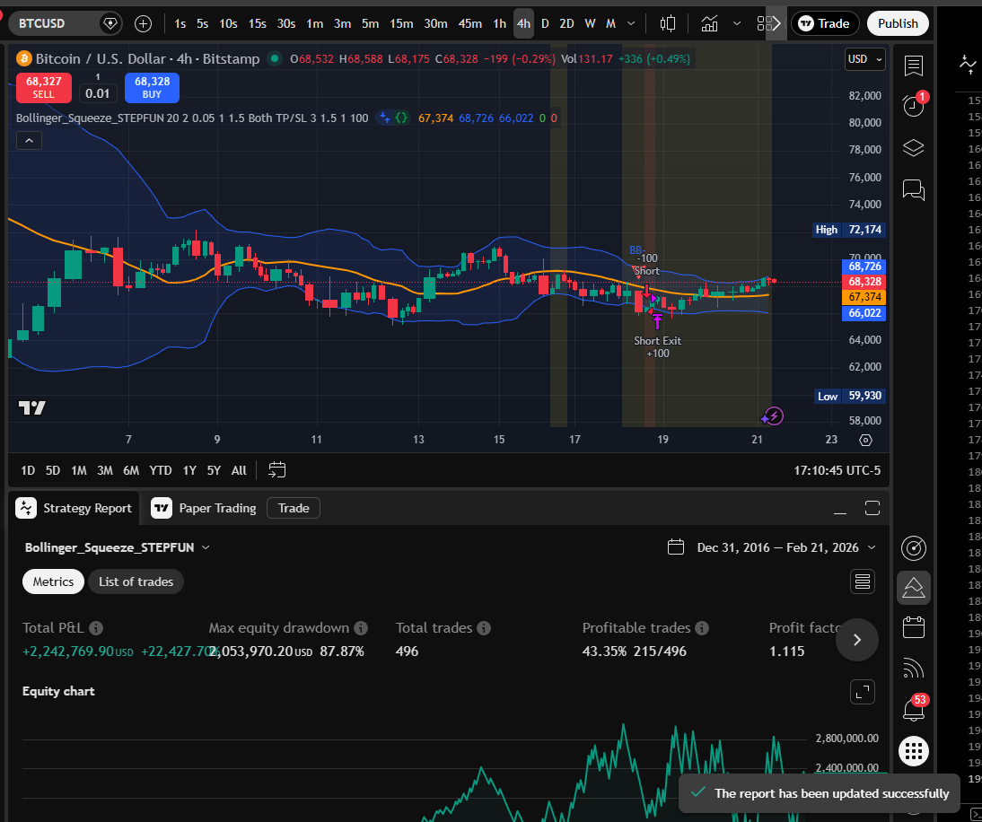
Task: Open the Watchlist panel
Action: click(x=913, y=66)
